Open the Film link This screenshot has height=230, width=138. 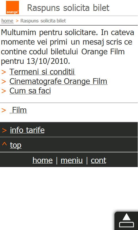tap(18, 110)
